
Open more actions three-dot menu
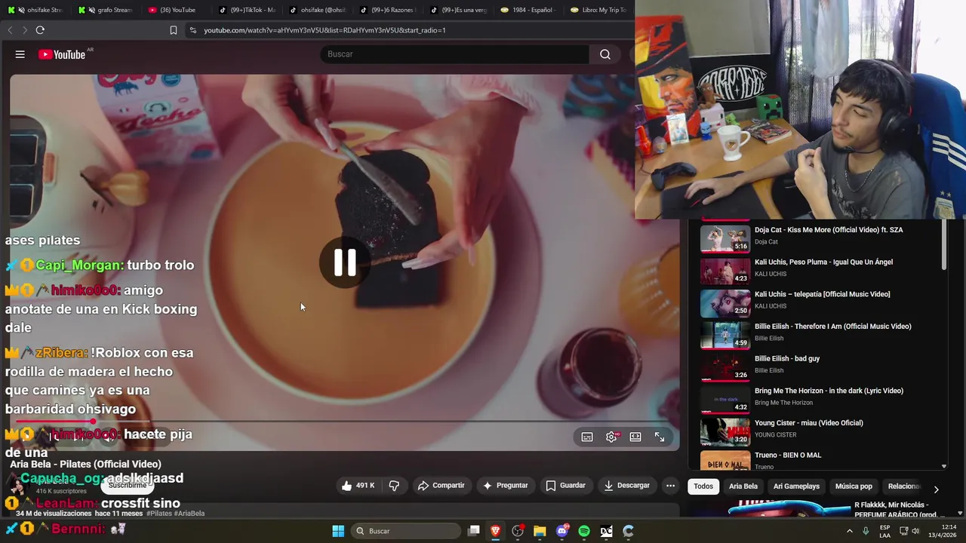click(x=670, y=486)
